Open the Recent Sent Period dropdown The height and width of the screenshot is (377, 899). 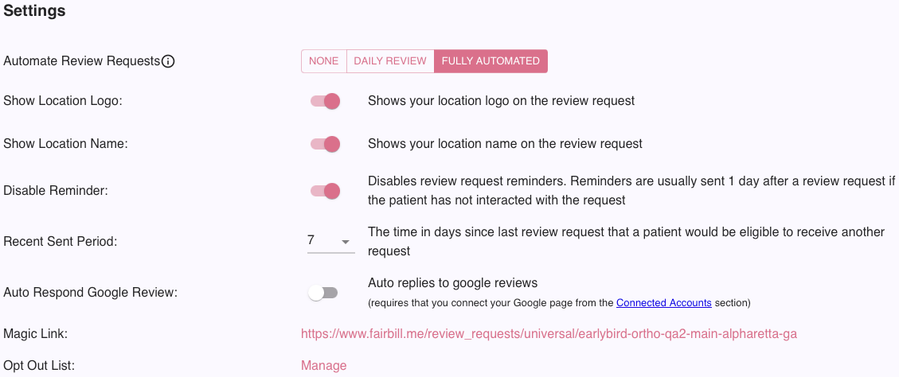330,241
